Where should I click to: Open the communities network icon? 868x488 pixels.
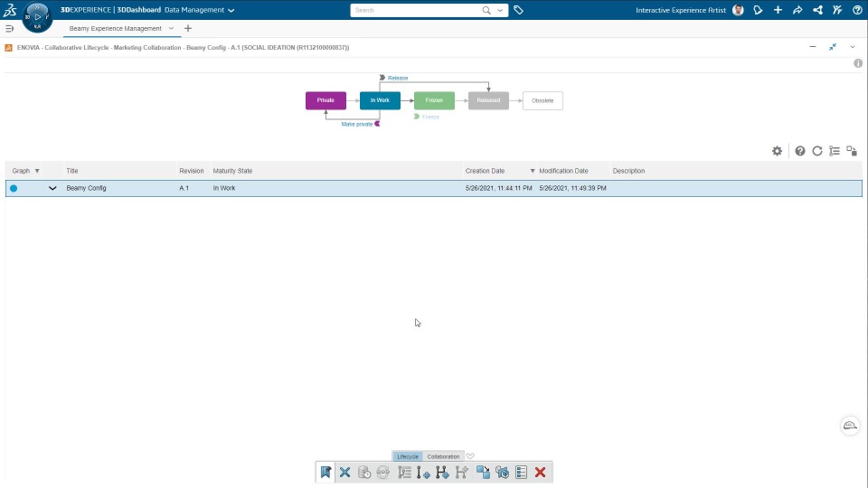817,10
